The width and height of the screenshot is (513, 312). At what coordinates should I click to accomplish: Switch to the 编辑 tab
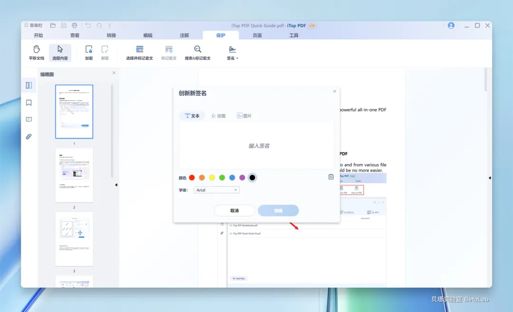tap(148, 35)
